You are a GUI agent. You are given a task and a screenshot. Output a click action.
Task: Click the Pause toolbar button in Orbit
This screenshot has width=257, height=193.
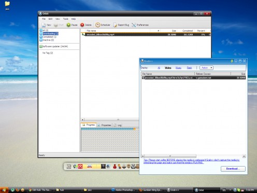(x=72, y=25)
